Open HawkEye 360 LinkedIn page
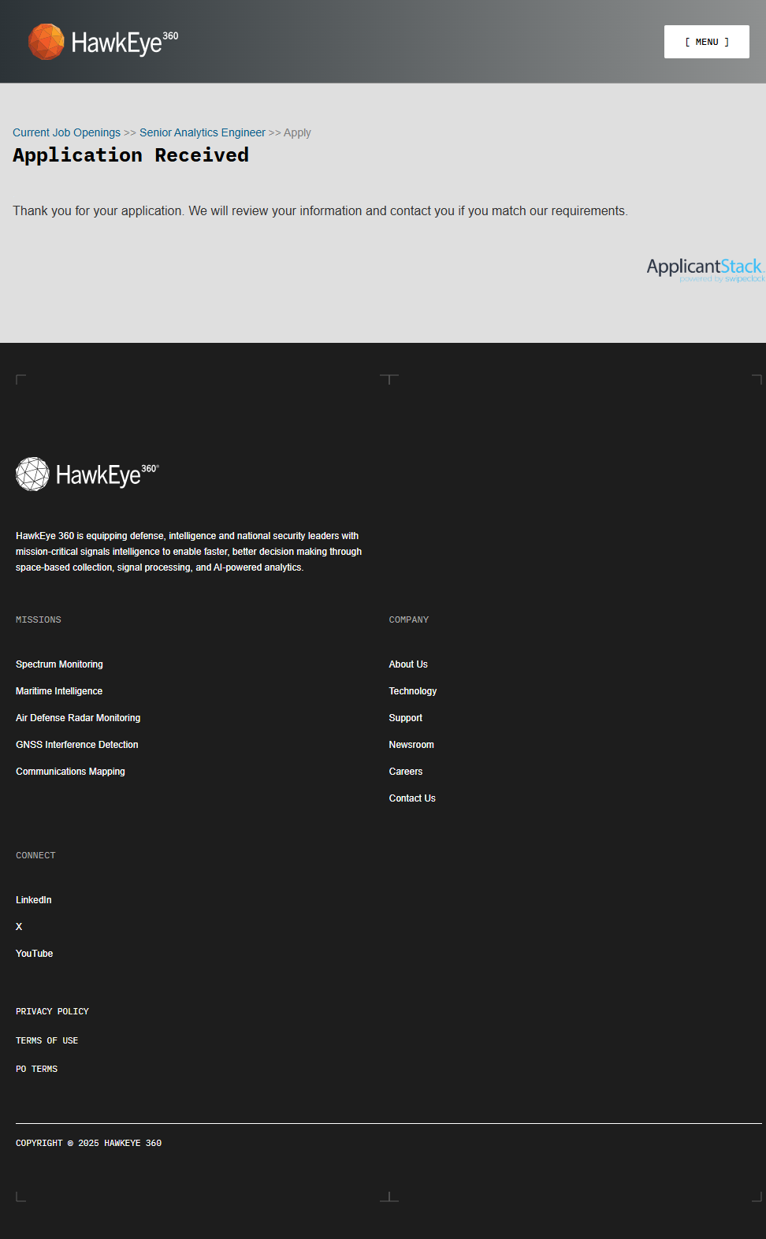Image resolution: width=766 pixels, height=1239 pixels. coord(34,900)
